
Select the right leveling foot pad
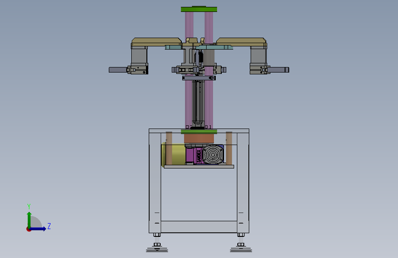[241, 250]
